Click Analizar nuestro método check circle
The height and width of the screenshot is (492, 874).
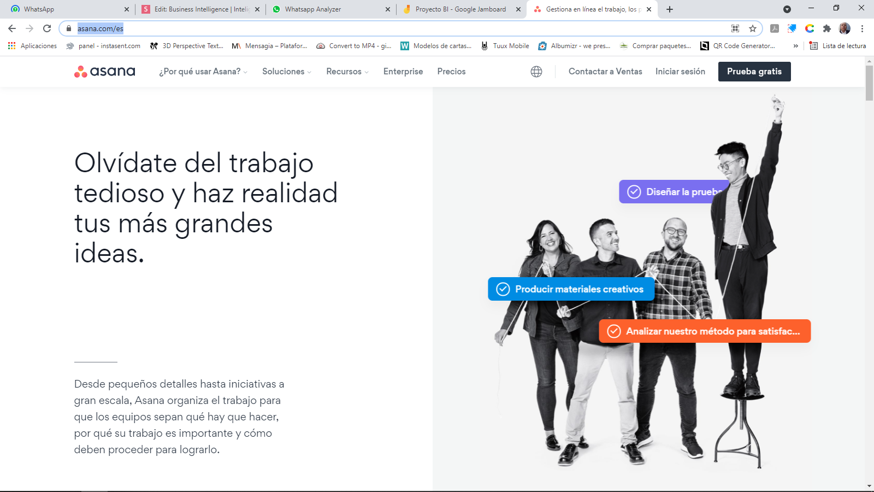click(614, 331)
